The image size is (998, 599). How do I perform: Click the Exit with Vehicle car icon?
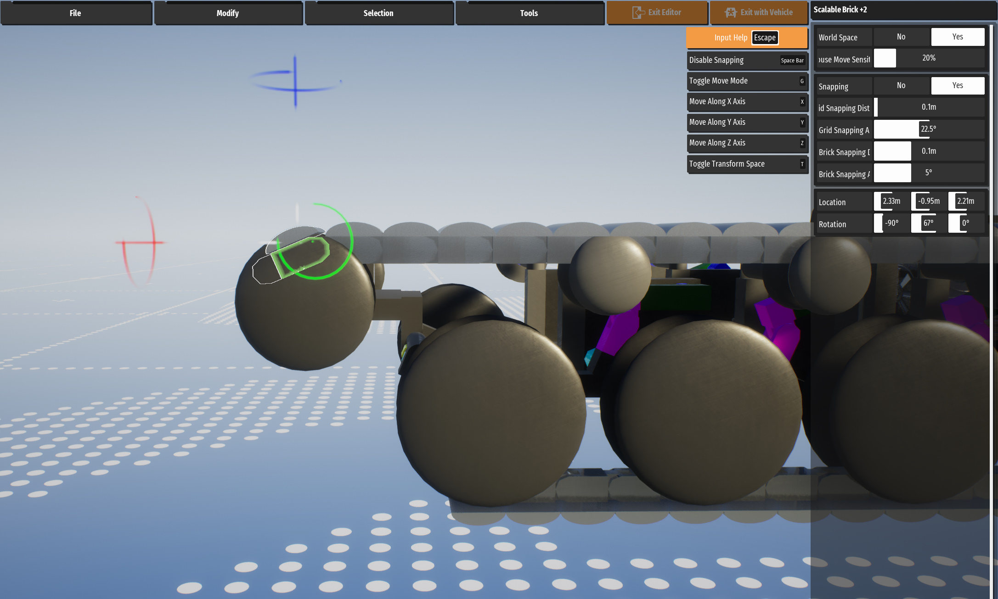730,12
